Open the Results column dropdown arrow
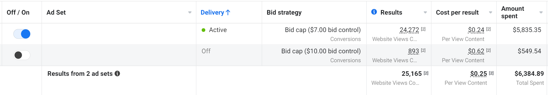Image resolution: width=548 pixels, height=95 pixels. point(425,12)
